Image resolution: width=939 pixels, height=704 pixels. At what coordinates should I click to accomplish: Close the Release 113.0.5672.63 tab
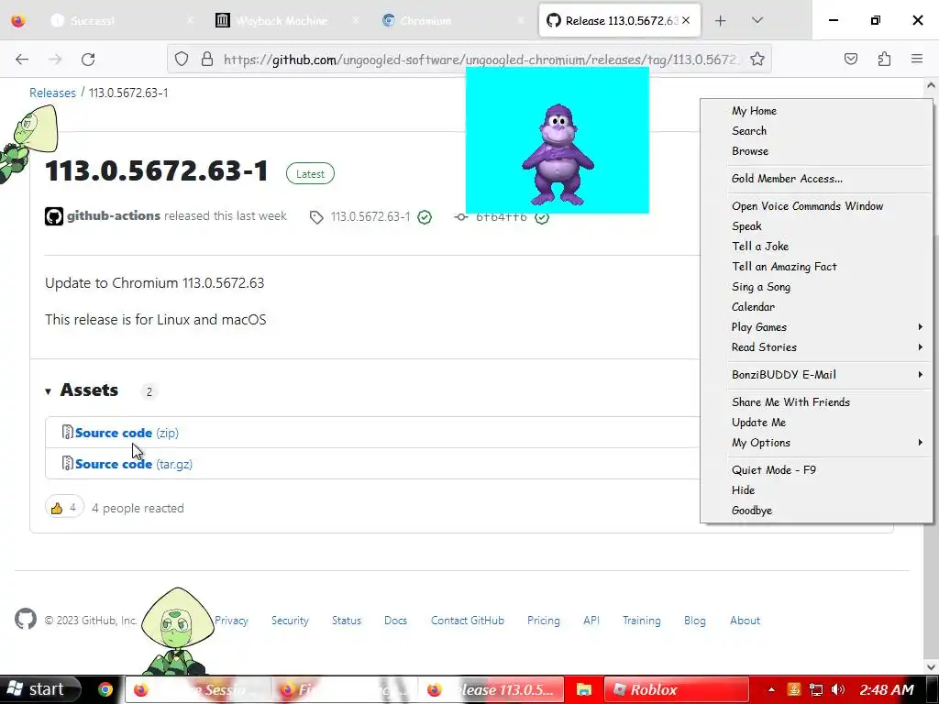tap(686, 20)
